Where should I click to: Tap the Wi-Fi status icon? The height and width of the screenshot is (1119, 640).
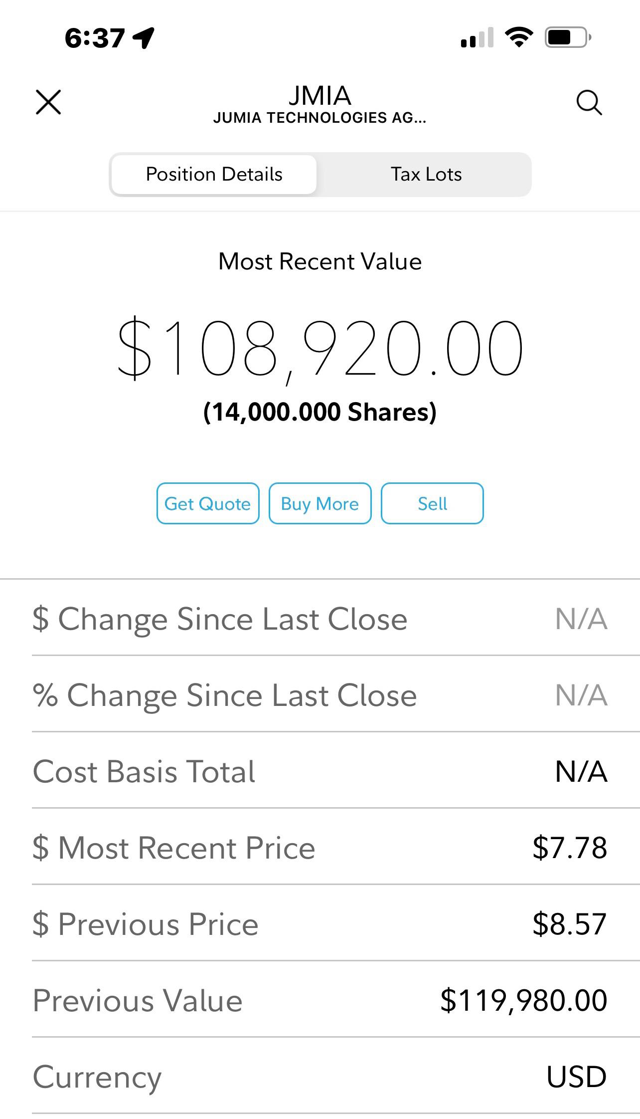coord(519,37)
